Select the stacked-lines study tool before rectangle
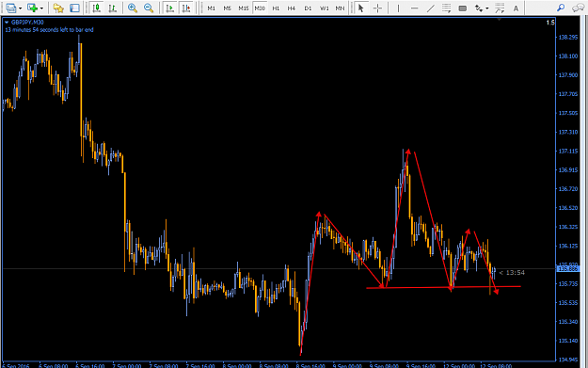Screen dimensions: 588x368 (446, 8)
